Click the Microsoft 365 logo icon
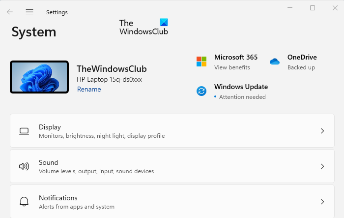The width and height of the screenshot is (344, 218). [201, 62]
